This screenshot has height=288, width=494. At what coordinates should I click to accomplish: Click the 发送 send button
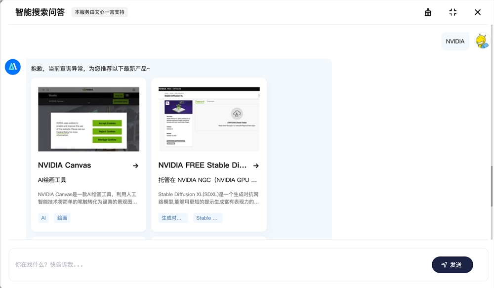(x=452, y=265)
